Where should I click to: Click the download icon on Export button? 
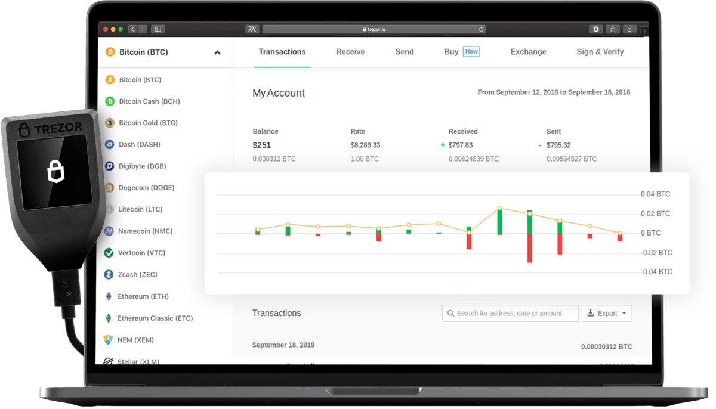tap(591, 313)
